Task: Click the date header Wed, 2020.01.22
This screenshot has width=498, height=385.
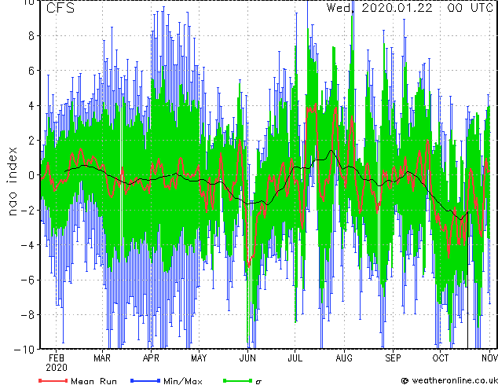Action: 379,8
